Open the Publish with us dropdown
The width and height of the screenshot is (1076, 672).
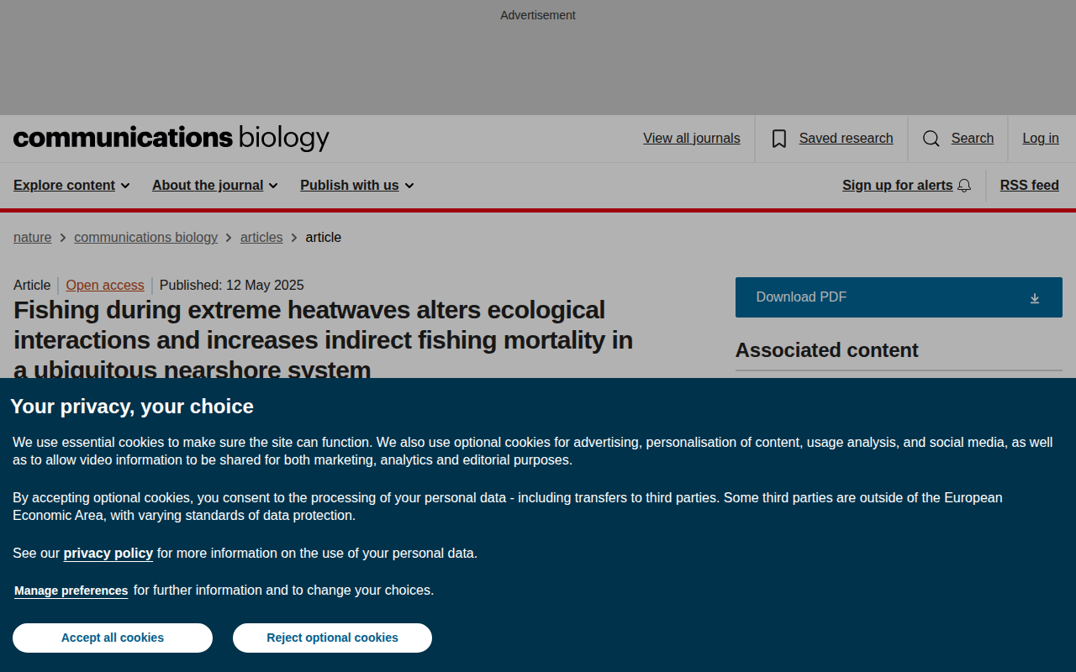coord(357,186)
